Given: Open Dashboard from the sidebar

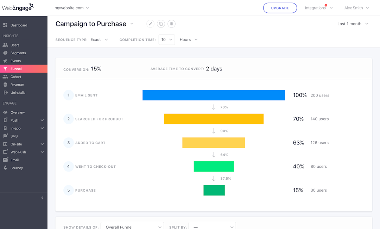Looking at the screenshot, I should (19, 25).
